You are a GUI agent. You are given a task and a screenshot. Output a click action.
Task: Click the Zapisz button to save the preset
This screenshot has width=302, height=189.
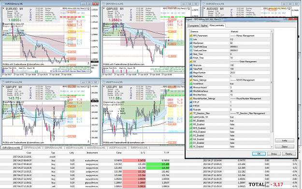tap(285, 147)
